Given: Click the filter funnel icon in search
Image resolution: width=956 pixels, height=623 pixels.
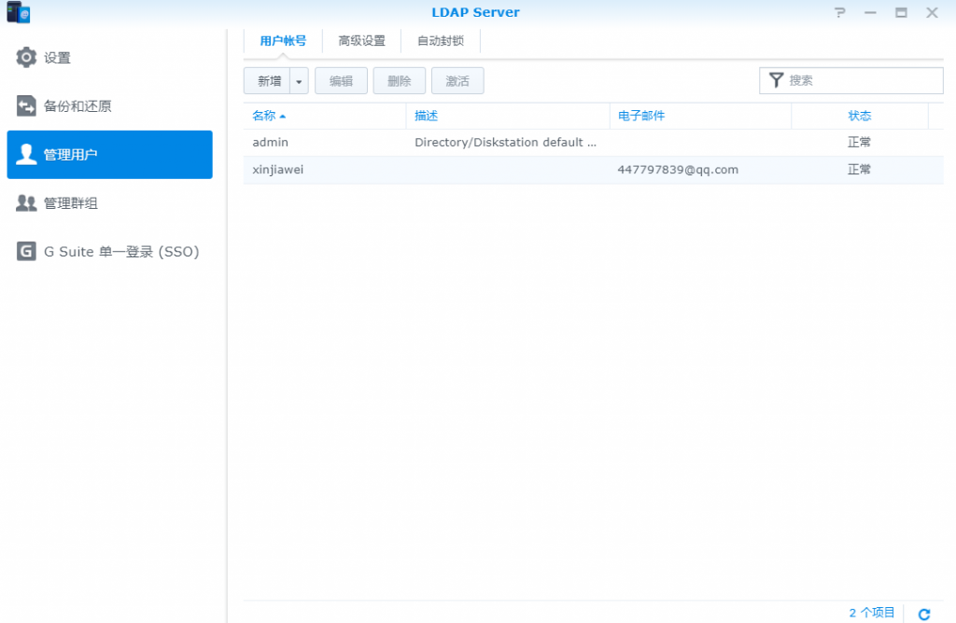Looking at the screenshot, I should pyautogui.click(x=776, y=81).
